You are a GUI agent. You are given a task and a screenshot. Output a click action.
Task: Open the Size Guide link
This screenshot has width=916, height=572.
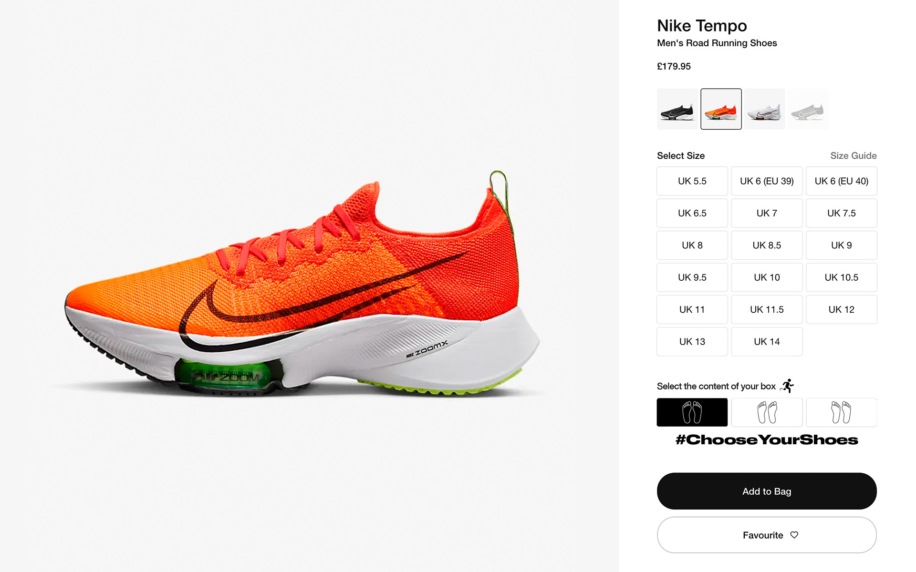[x=854, y=156]
